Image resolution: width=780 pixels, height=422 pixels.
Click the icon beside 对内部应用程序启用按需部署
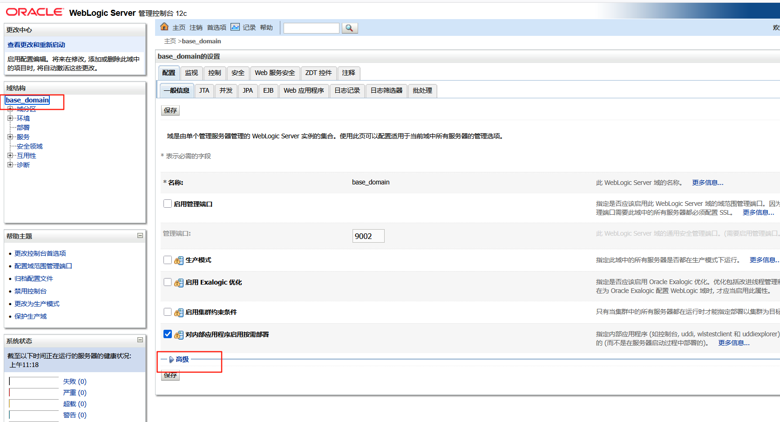click(179, 335)
